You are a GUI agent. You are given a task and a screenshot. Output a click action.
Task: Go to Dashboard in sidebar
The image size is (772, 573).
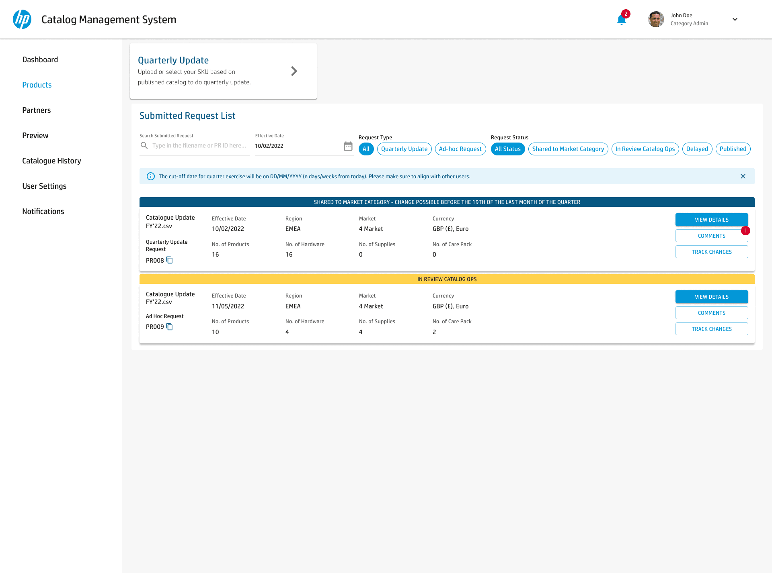40,59
